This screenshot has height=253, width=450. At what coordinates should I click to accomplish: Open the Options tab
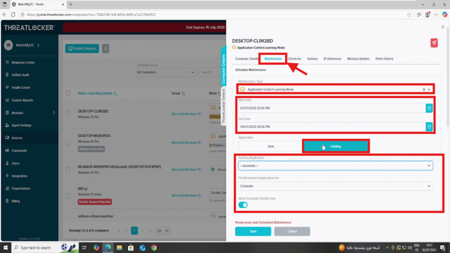coord(312,59)
